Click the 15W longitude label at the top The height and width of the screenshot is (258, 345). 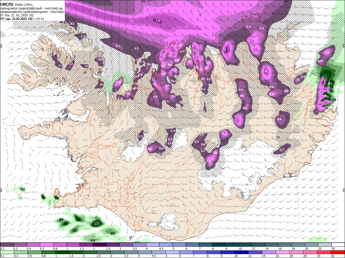pos(285,1)
